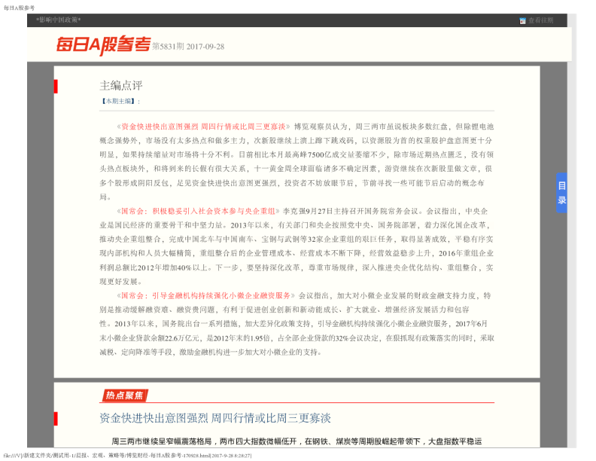
Task: Click the issue text 第5831期 2017-09-28
Action: click(x=188, y=47)
